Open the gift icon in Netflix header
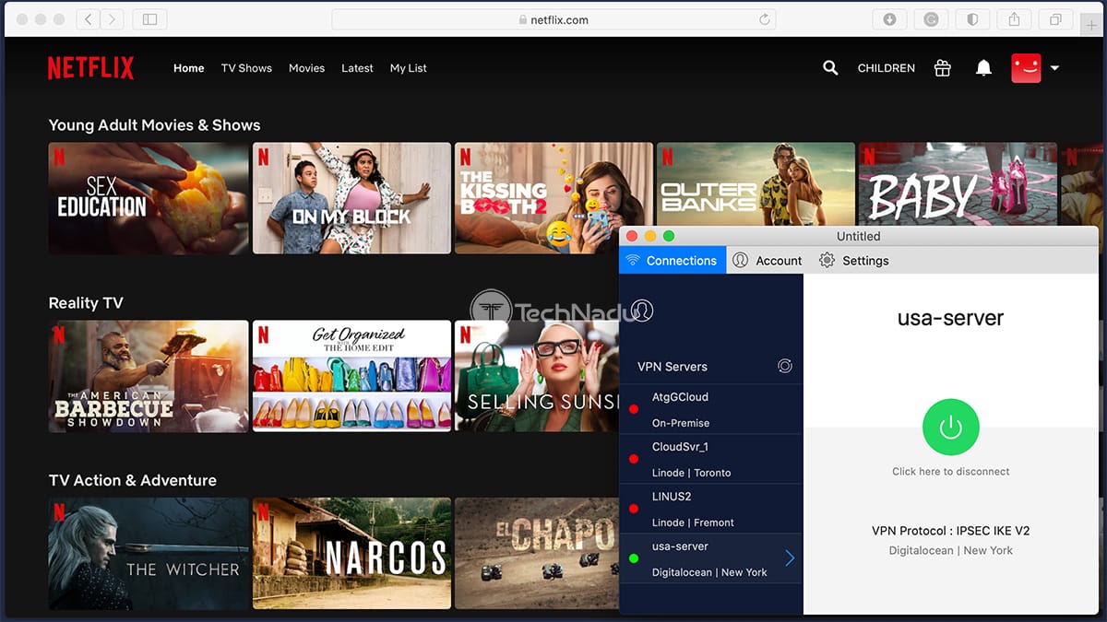 click(x=942, y=68)
